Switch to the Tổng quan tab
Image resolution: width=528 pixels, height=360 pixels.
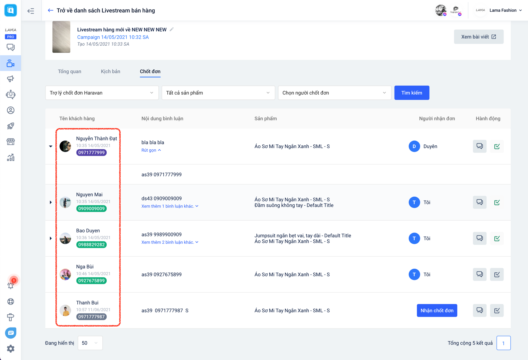[69, 72]
